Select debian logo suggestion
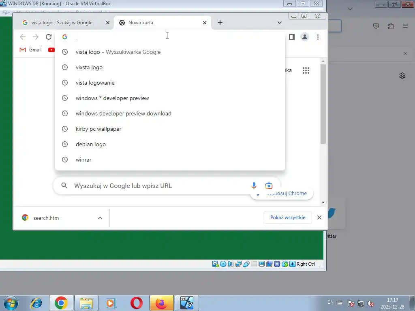 click(170, 144)
